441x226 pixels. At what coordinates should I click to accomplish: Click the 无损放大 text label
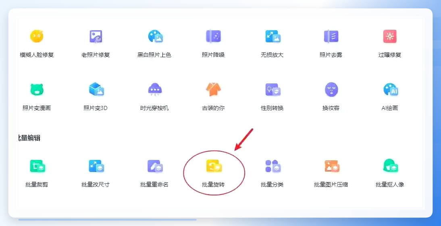tap(272, 55)
